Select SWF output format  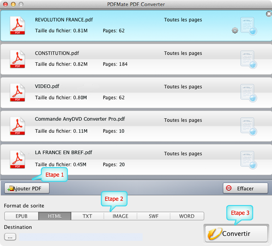154,216
